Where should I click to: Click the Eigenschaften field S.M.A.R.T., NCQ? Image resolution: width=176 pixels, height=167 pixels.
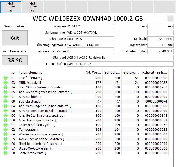[x=120, y=64]
